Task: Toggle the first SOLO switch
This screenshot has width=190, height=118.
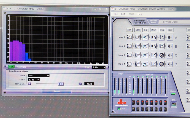Action: click(x=133, y=109)
